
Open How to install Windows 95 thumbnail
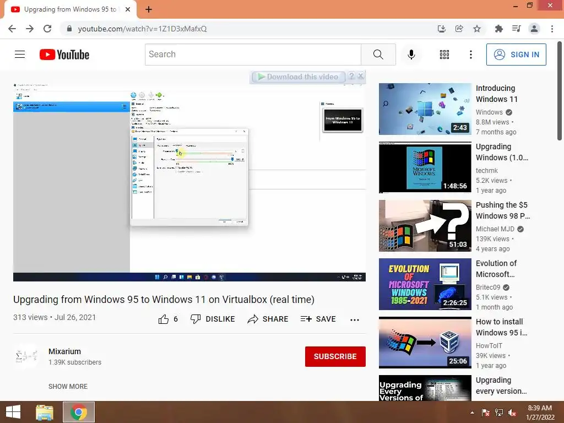425,343
